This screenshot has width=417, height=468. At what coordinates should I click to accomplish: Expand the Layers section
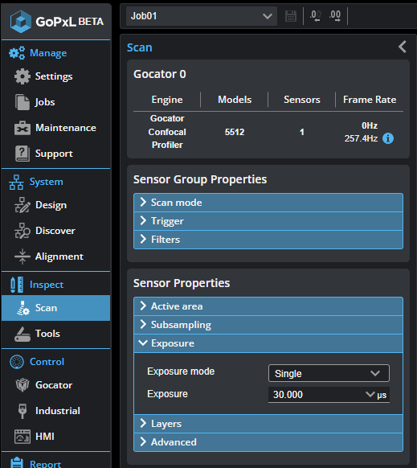click(x=268, y=424)
